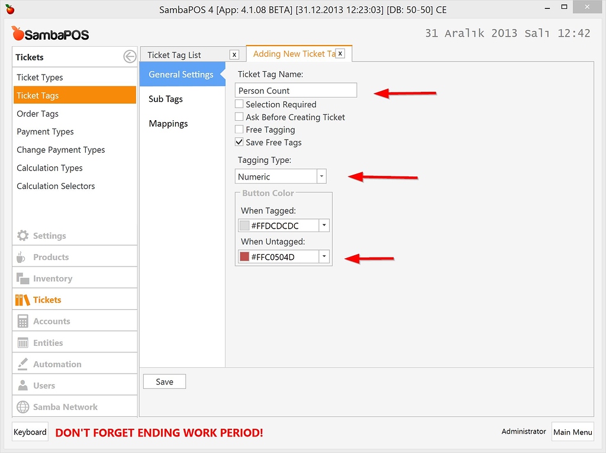Uncheck Save Free Tags

tap(239, 142)
